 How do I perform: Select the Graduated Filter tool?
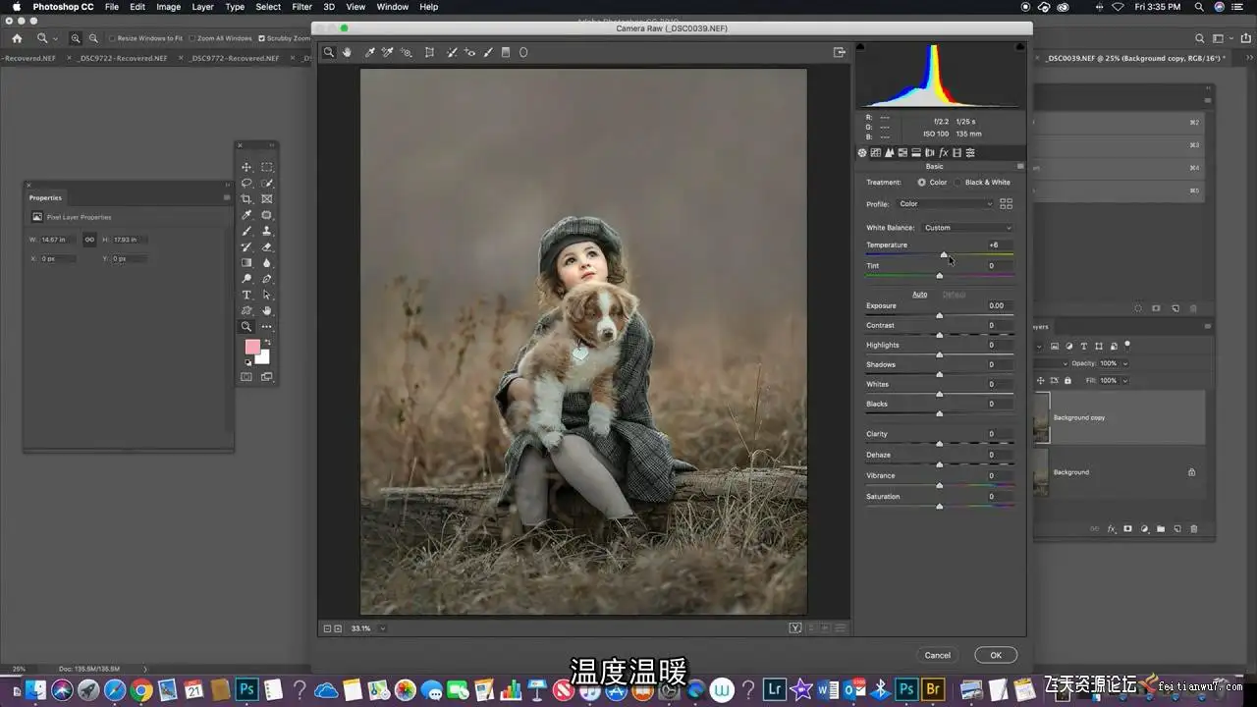coord(506,52)
